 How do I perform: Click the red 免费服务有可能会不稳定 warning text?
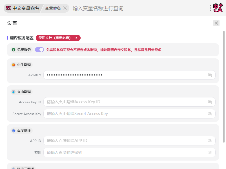pos(104,50)
